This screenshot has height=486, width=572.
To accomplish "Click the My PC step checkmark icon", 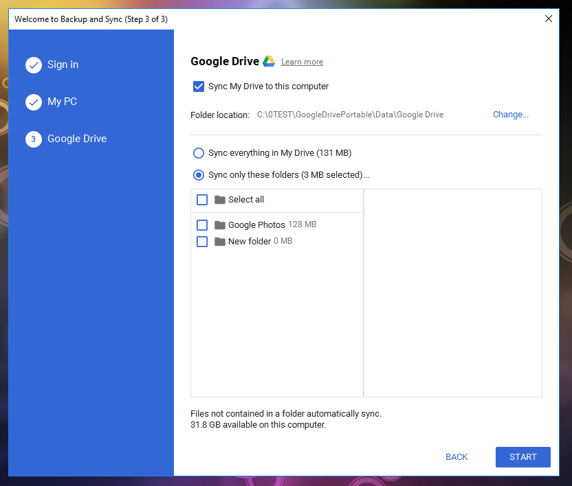I will [x=34, y=102].
